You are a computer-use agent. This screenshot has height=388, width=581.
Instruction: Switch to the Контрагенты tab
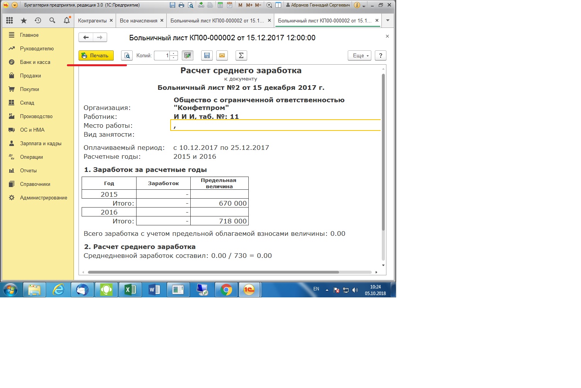(92, 21)
